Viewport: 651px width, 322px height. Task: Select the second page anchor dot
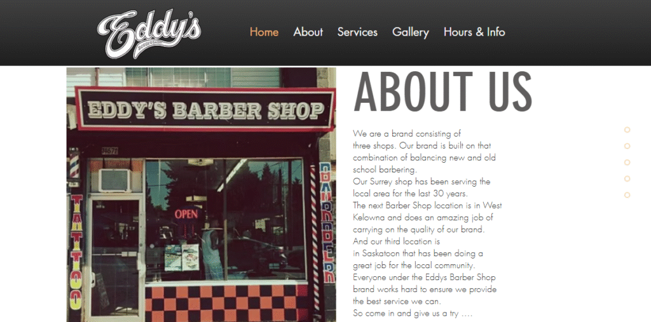pyautogui.click(x=627, y=146)
